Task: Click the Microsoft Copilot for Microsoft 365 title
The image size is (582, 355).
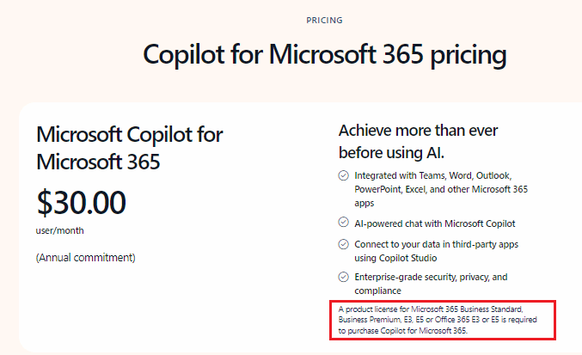Action: tap(130, 148)
